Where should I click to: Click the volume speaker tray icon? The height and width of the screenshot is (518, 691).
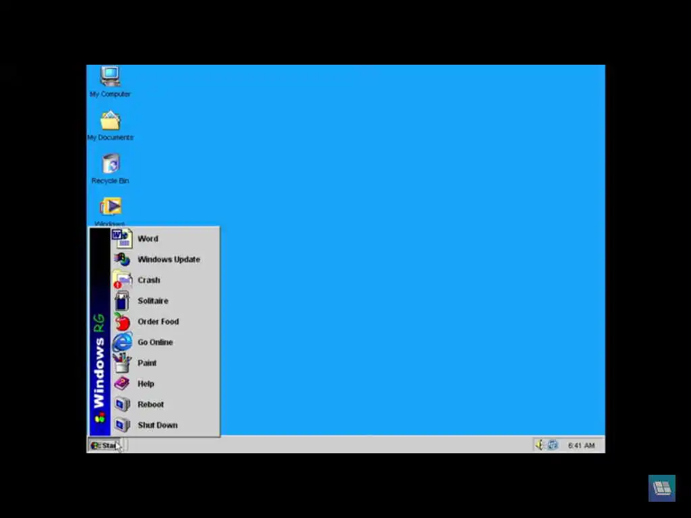[x=540, y=445]
